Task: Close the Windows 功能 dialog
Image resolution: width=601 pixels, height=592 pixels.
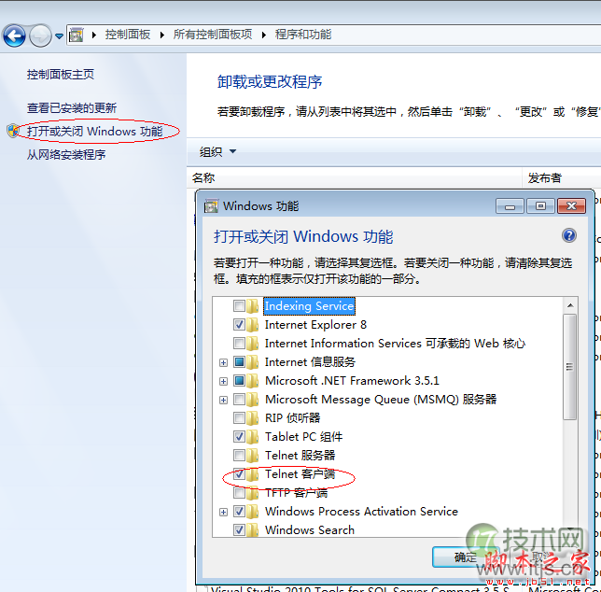Action: point(571,206)
